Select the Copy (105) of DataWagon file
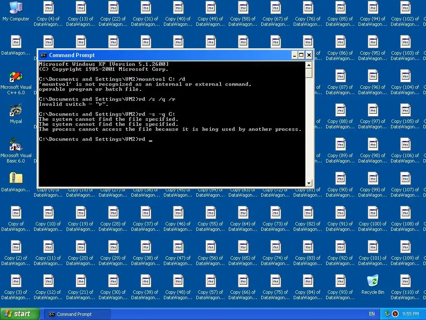The image size is (426, 320). pos(405,116)
